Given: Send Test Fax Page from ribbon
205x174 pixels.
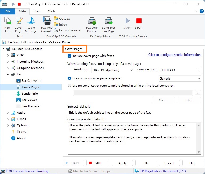Looking at the screenshot, I should tap(108, 25).
